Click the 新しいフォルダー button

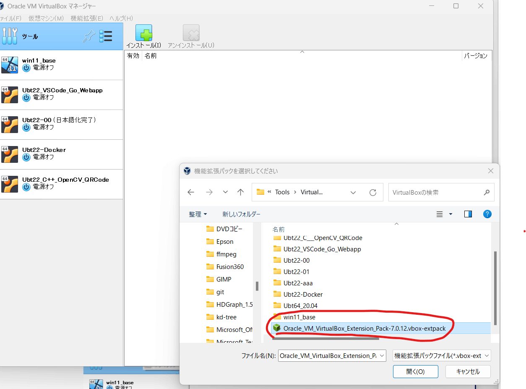coord(241,214)
